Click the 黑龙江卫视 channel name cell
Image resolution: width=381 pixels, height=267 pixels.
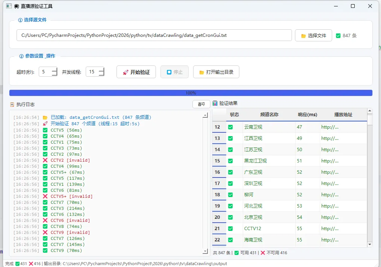tap(269, 161)
